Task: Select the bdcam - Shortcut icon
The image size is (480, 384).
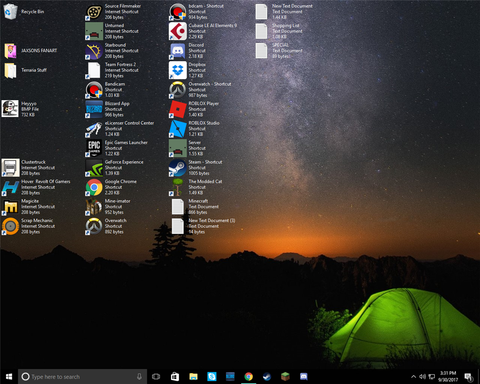Action: [178, 12]
